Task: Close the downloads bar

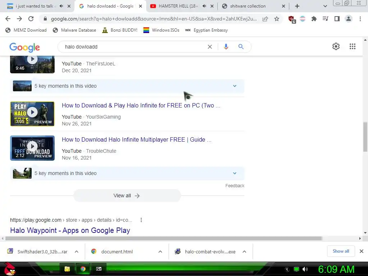Action: pyautogui.click(x=362, y=251)
